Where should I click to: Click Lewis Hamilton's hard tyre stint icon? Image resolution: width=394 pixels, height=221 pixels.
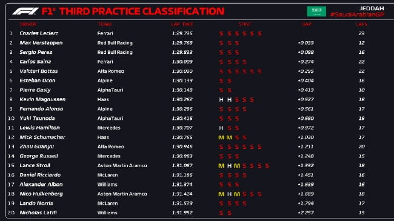tap(221, 128)
